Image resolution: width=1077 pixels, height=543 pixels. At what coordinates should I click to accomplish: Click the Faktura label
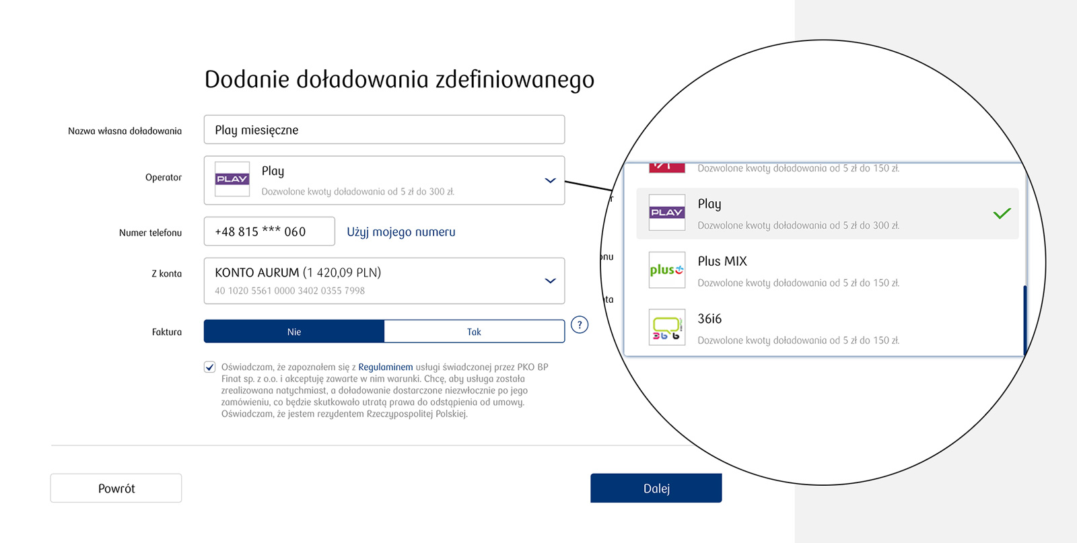167,332
